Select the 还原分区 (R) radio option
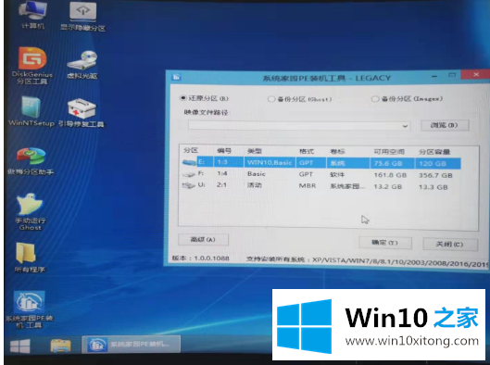Viewport: 490px width, 365px height. tap(205, 98)
